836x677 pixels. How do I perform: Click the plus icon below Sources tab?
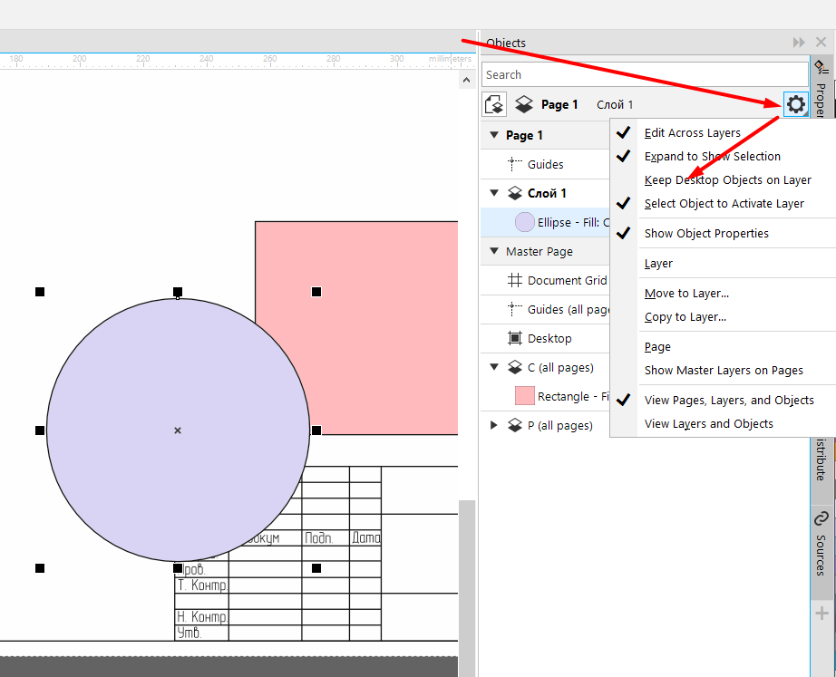[821, 614]
